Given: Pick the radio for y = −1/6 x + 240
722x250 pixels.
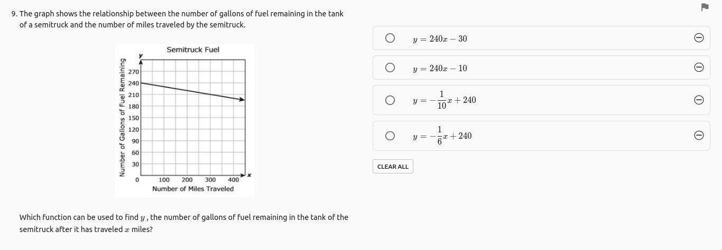Looking at the screenshot, I should pos(390,136).
